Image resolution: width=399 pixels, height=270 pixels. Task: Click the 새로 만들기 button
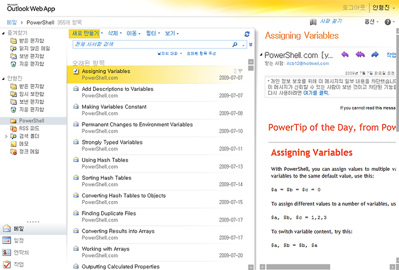click(85, 33)
